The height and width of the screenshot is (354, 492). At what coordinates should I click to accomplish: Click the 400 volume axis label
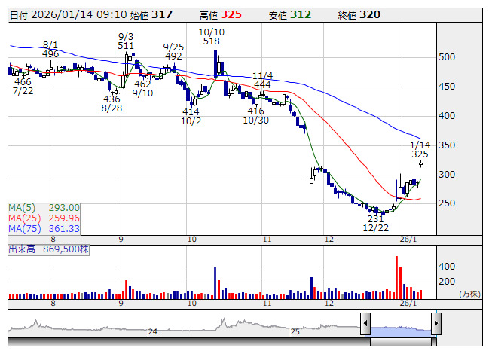click(x=447, y=267)
